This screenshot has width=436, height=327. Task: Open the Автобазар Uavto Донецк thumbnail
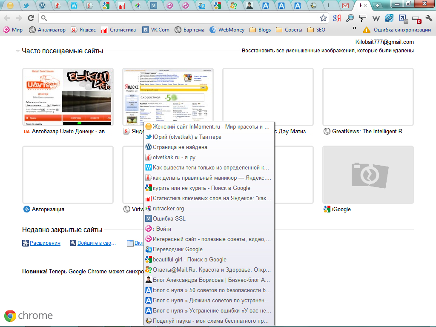[68, 97]
